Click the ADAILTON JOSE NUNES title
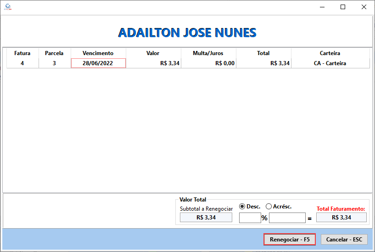The image size is (375, 252). click(x=187, y=33)
